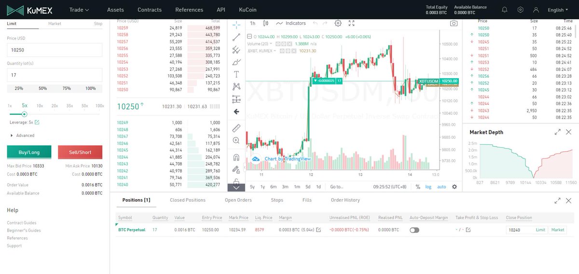579x274 pixels.
Task: Open the hexagon settings icon in header
Action: point(520,10)
